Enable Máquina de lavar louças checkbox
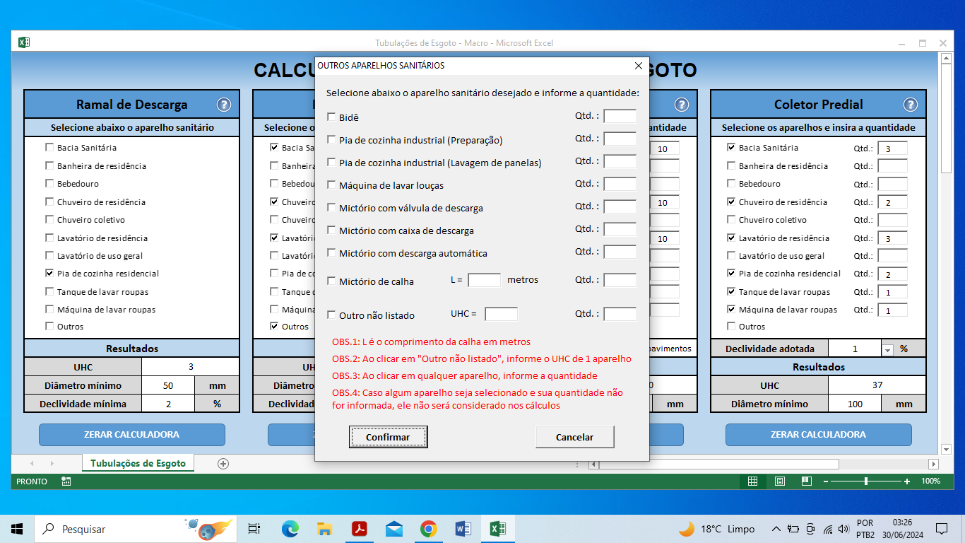The image size is (965, 543). (x=331, y=185)
